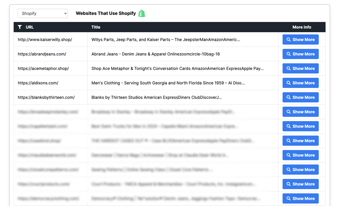Image resolution: width=341 pixels, height=206 pixels.
Task: Click the Men's Clothing title cell
Action: (x=168, y=83)
